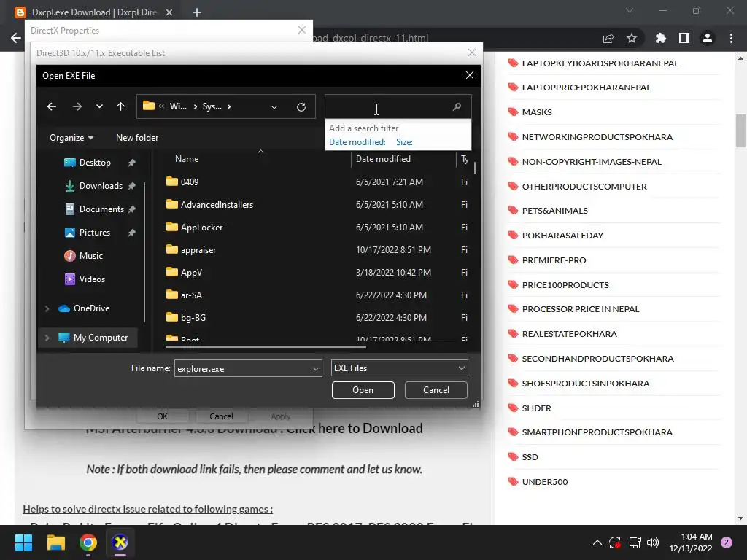Open a new Chrome tab
Image resolution: width=747 pixels, height=560 pixels.
pos(197,12)
